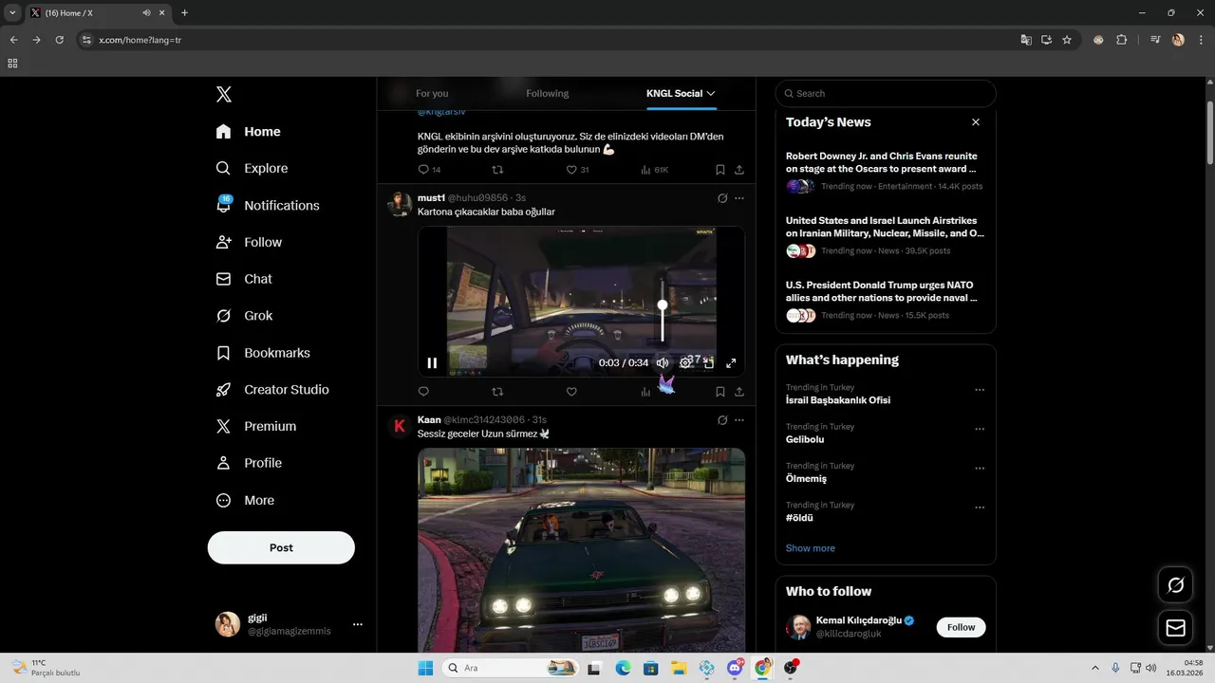Share the must1 post
The width and height of the screenshot is (1215, 683).
[x=739, y=392]
